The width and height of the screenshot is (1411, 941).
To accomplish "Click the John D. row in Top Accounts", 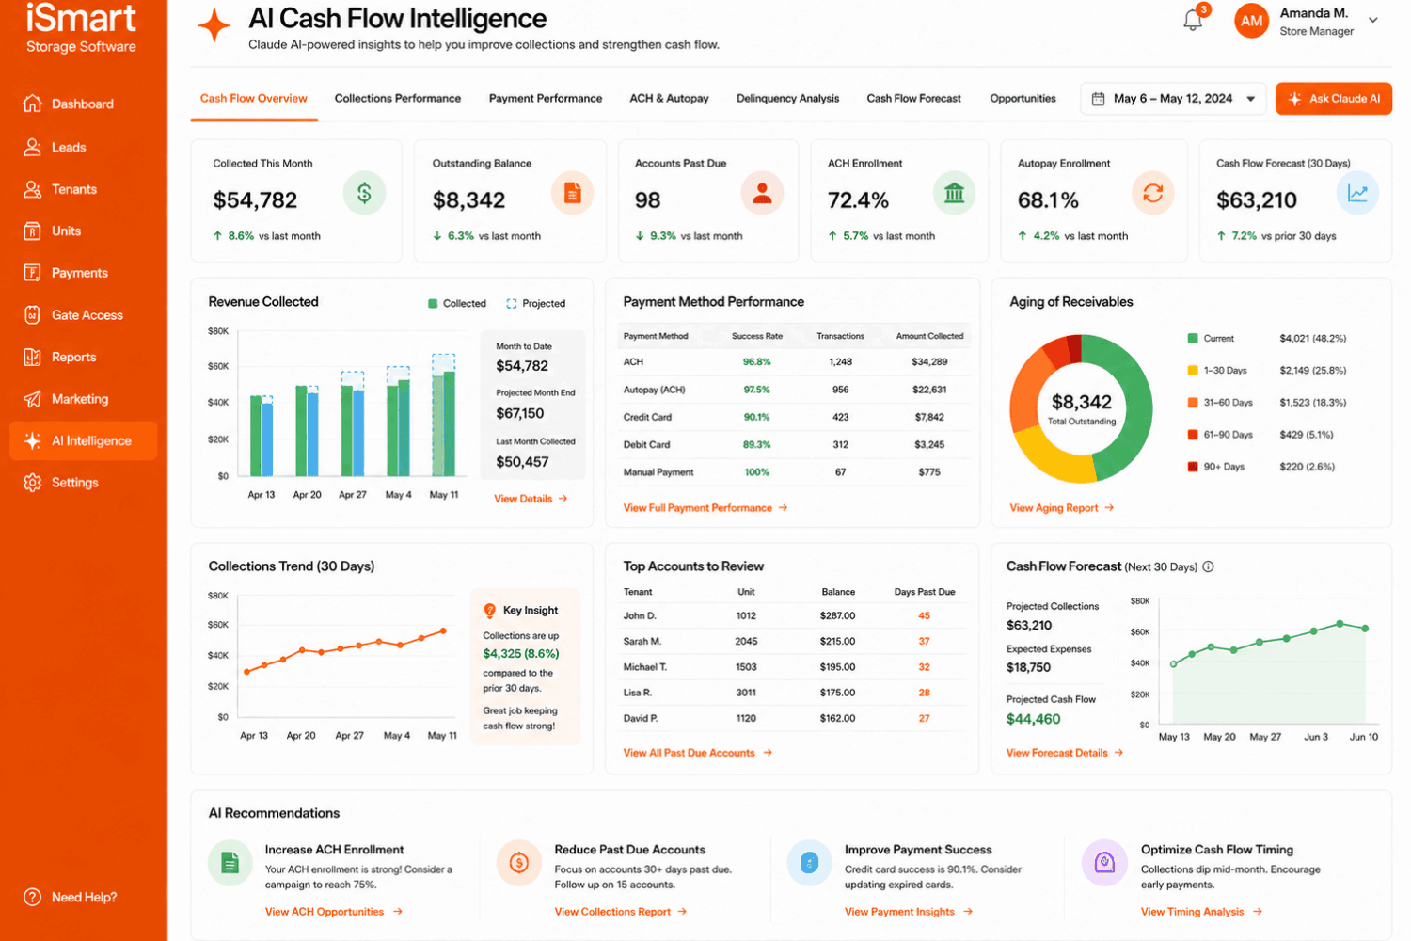I will [x=792, y=616].
